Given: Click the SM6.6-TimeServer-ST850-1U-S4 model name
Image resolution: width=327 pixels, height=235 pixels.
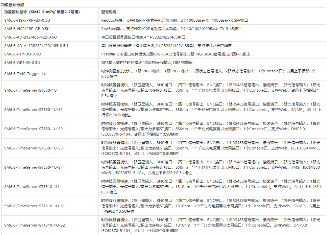Looking at the screenshot, I should (33, 167).
